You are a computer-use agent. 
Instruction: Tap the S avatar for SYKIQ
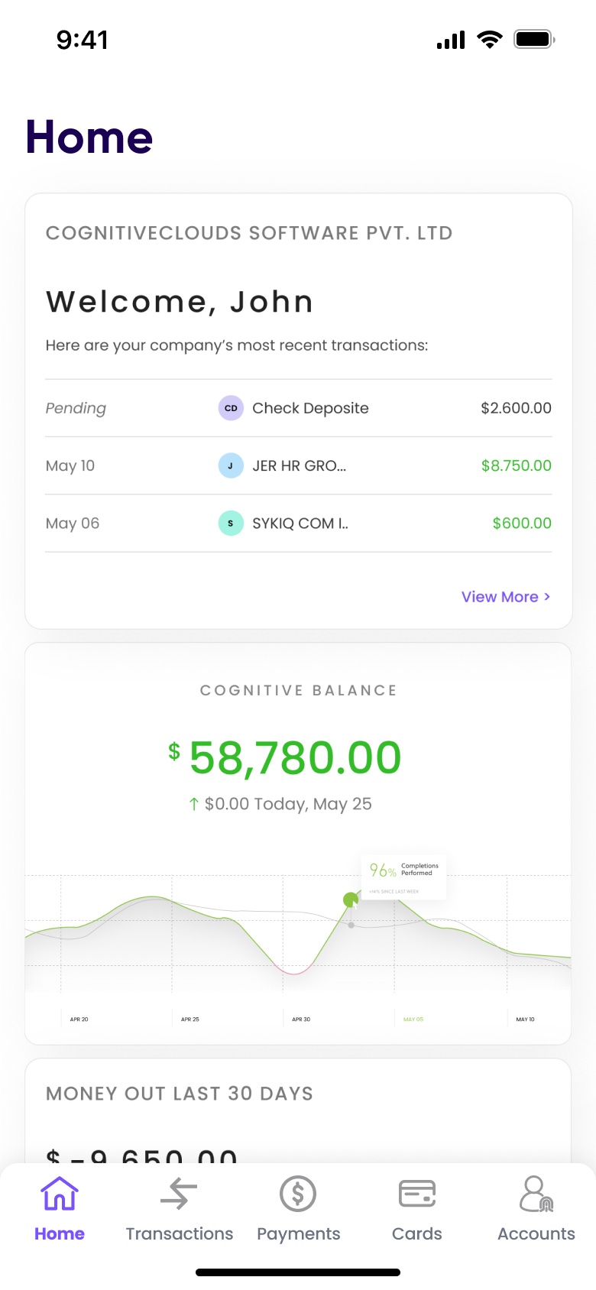[x=231, y=523]
